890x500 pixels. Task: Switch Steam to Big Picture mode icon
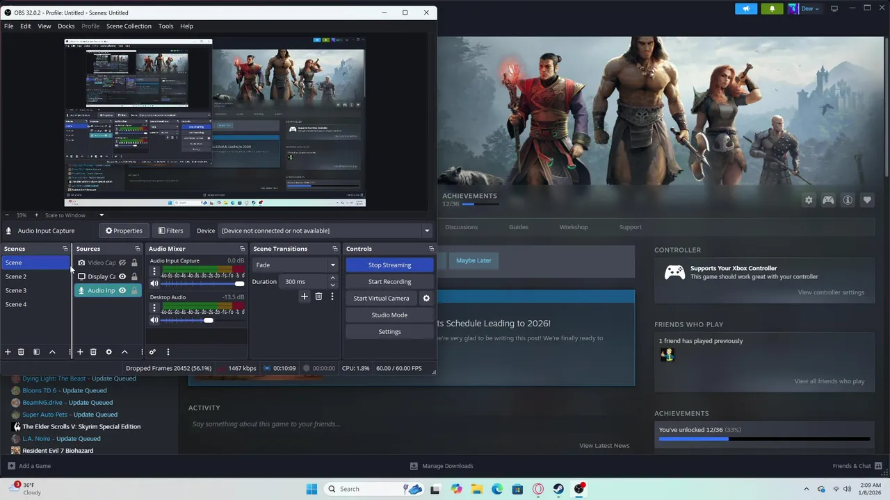click(x=834, y=8)
